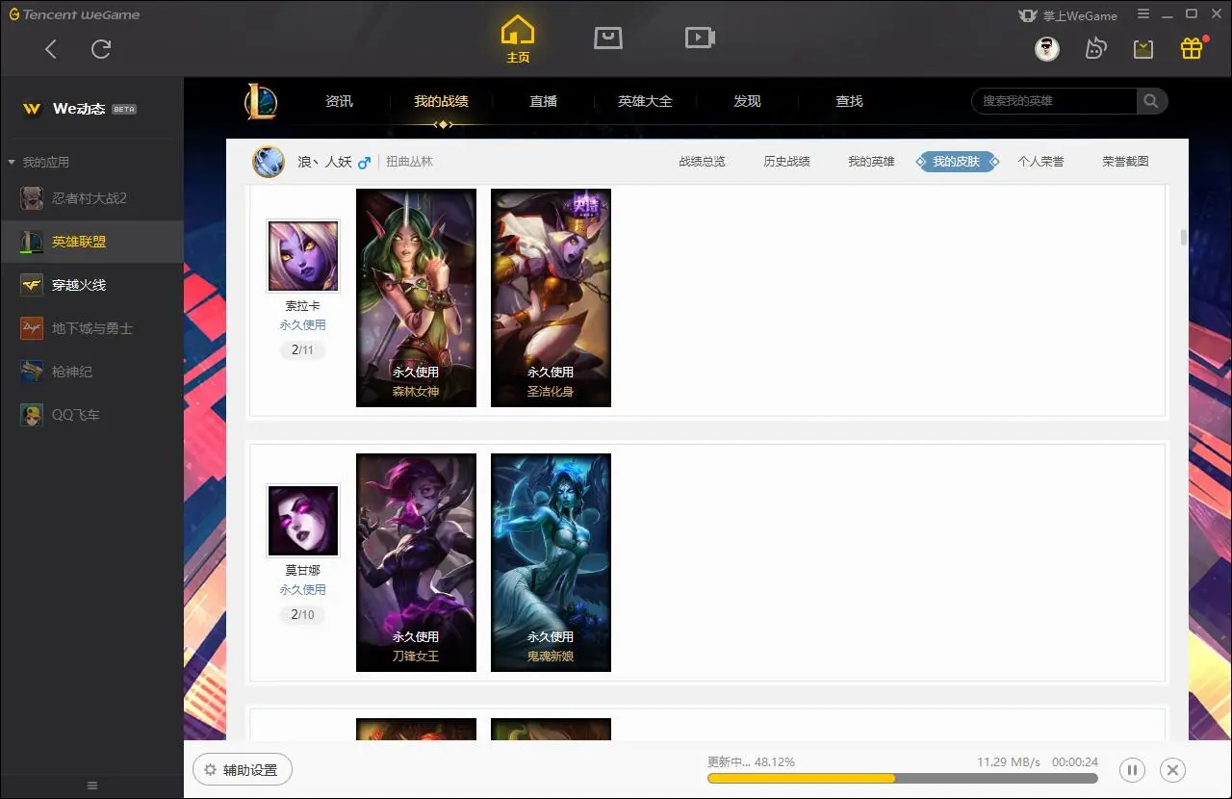Open the 发现 tab
This screenshot has width=1232, height=799.
coord(747,101)
